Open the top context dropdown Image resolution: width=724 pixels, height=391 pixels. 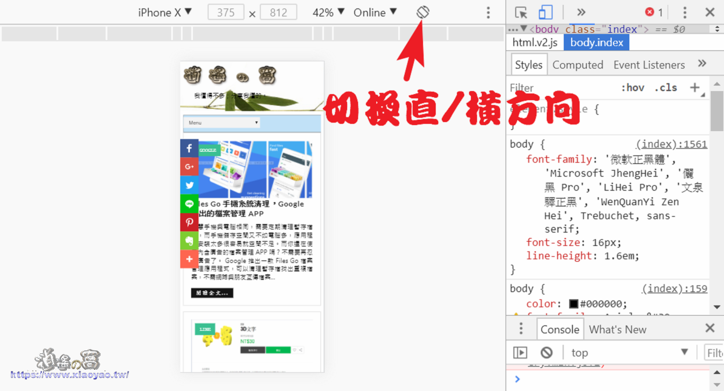click(x=630, y=353)
